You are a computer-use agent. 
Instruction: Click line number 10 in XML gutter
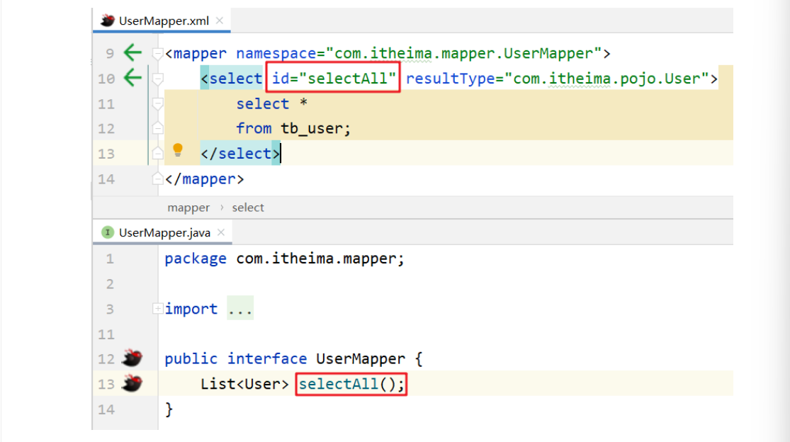[106, 79]
